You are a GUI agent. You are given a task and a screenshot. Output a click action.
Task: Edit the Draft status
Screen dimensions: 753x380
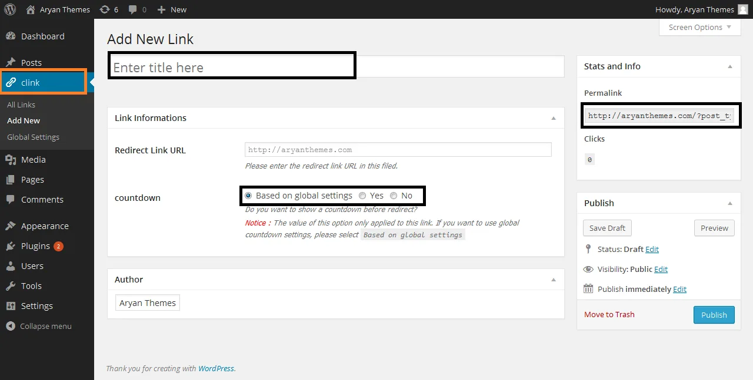tap(652, 249)
